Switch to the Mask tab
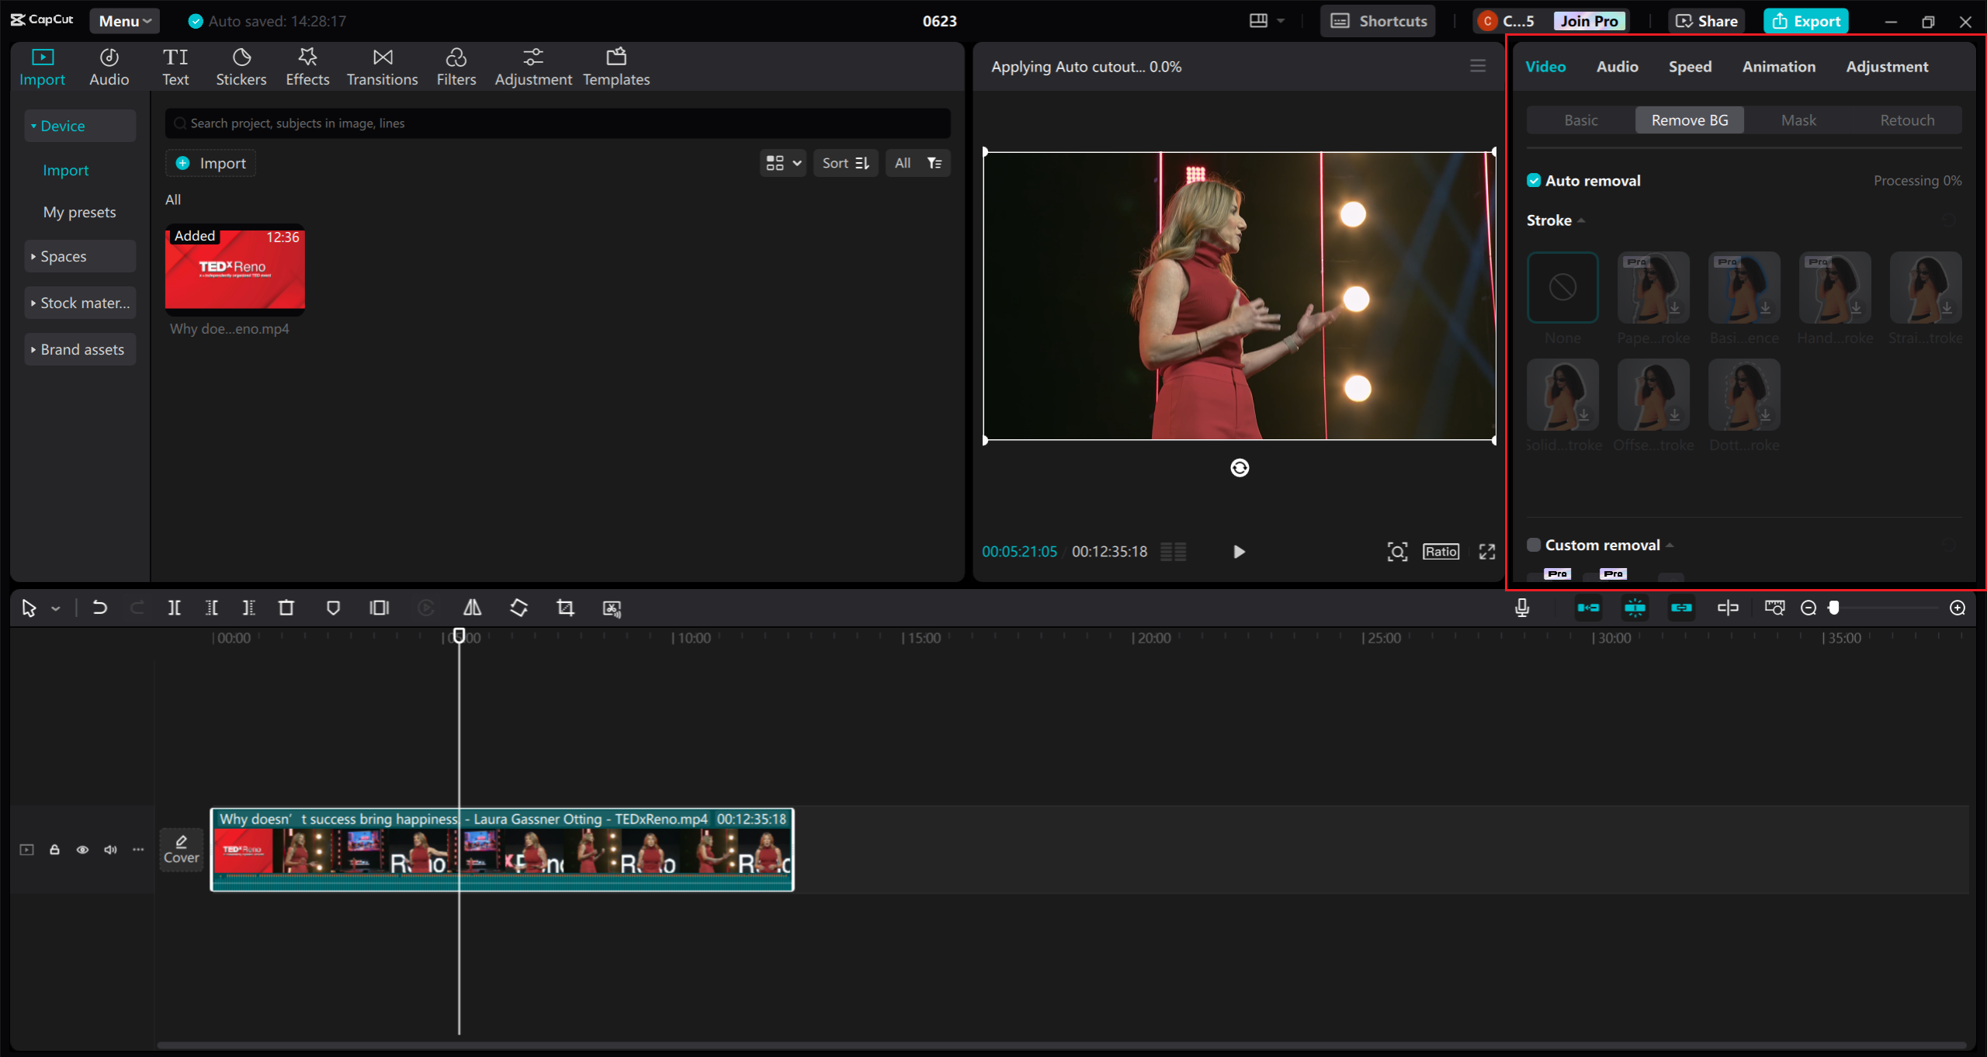 click(1798, 120)
